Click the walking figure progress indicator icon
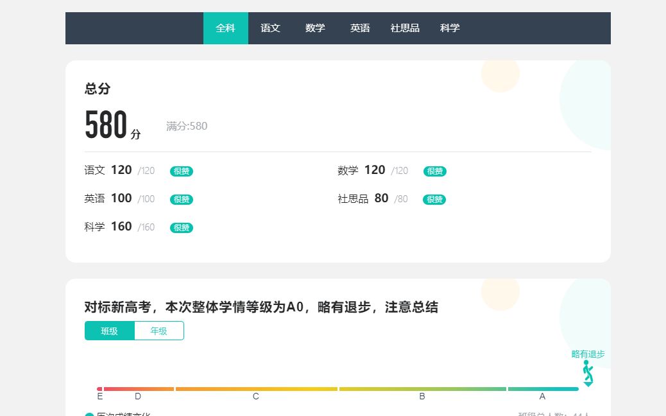This screenshot has width=666, height=416. [587, 373]
